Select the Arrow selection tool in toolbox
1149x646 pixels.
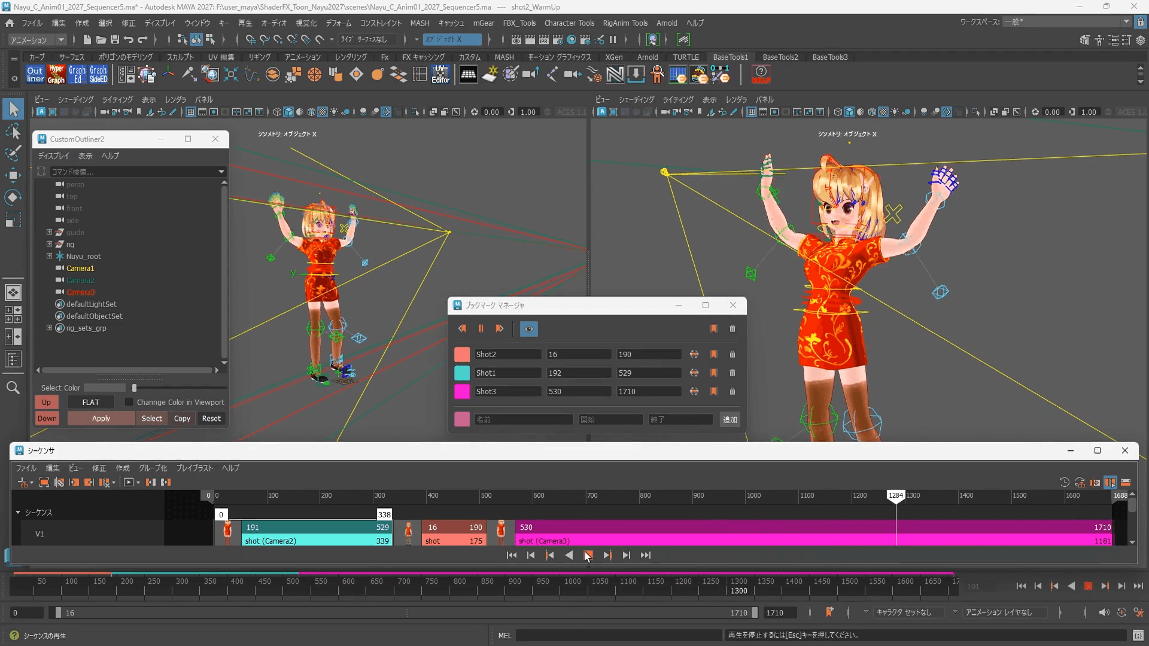pyautogui.click(x=13, y=109)
